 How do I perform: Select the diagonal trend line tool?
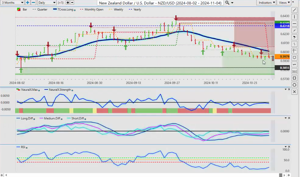(294, 10)
